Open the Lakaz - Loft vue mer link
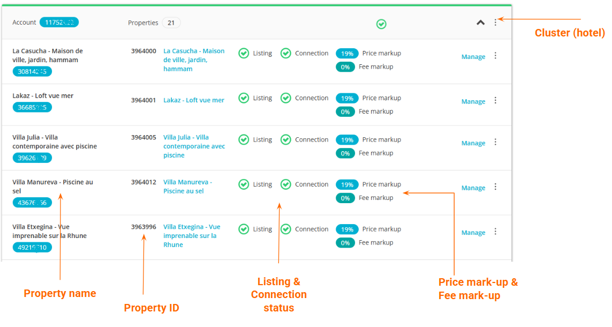 click(x=194, y=100)
